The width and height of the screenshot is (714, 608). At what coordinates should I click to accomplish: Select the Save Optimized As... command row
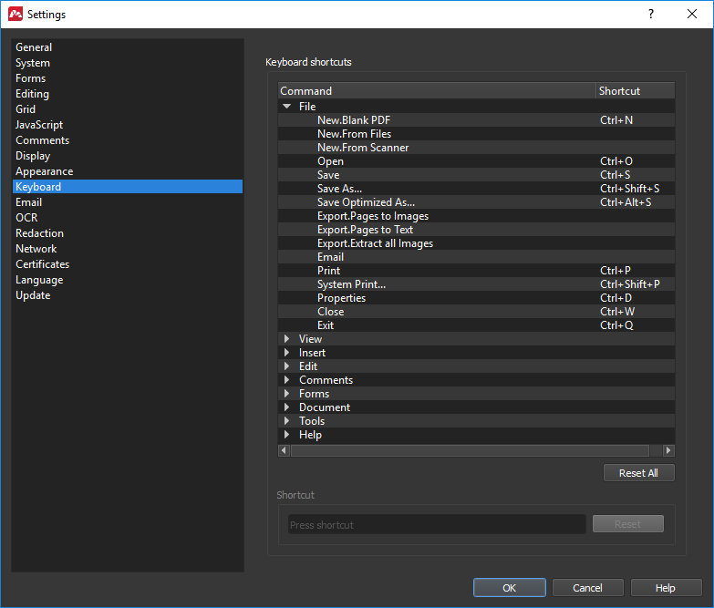tap(476, 202)
